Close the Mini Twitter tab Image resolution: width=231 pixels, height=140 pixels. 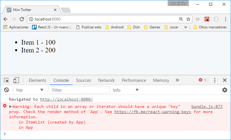55,10
